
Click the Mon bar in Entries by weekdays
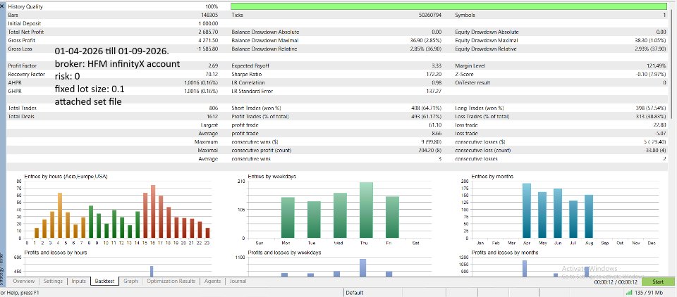(x=288, y=217)
